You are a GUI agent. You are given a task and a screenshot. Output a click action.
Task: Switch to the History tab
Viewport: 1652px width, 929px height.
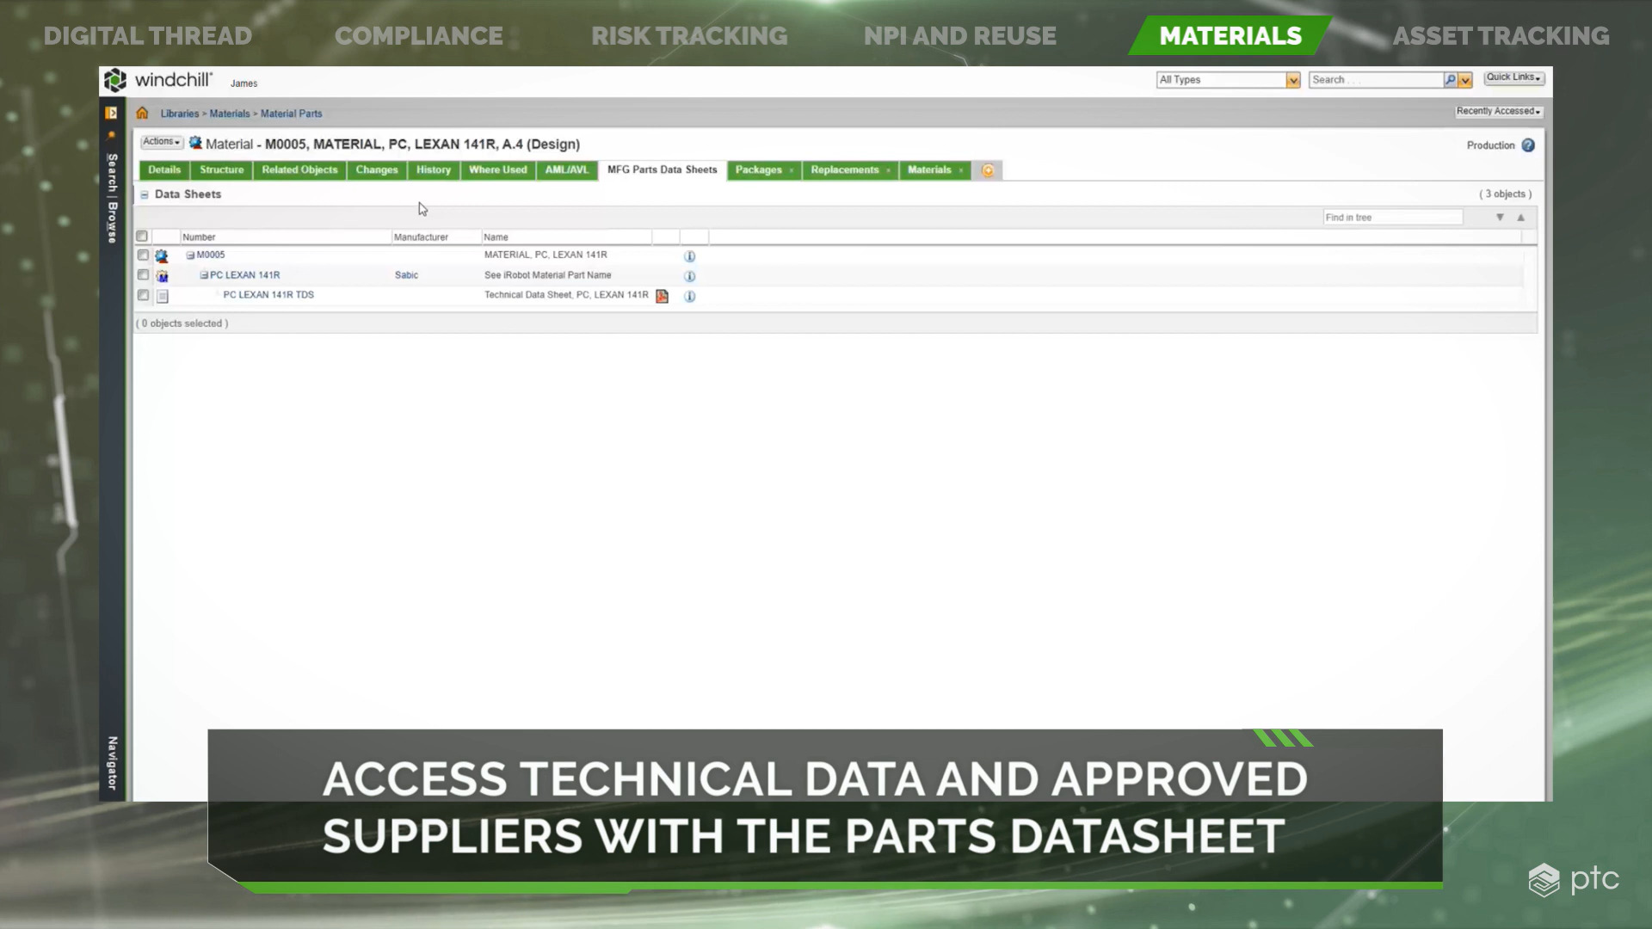click(x=434, y=170)
